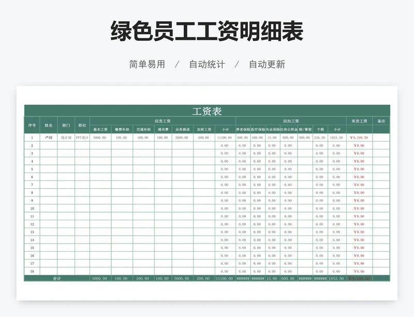Click the heading 绿色员工工资明细表
This screenshot has height=317, width=414.
pyautogui.click(x=206, y=31)
